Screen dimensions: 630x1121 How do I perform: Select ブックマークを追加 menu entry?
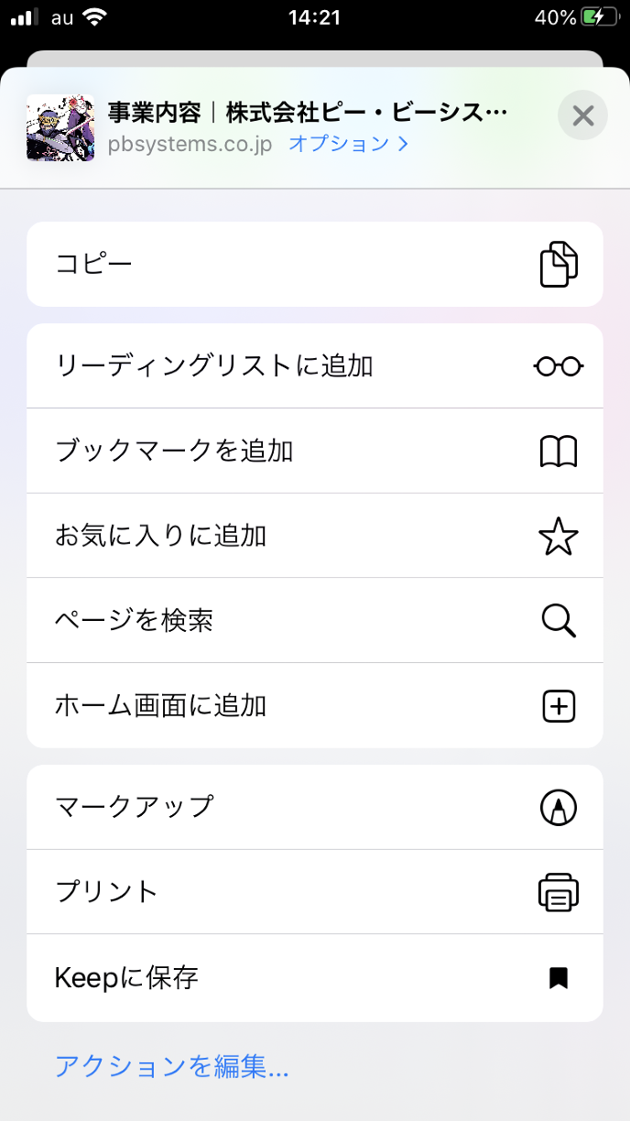[x=174, y=452]
